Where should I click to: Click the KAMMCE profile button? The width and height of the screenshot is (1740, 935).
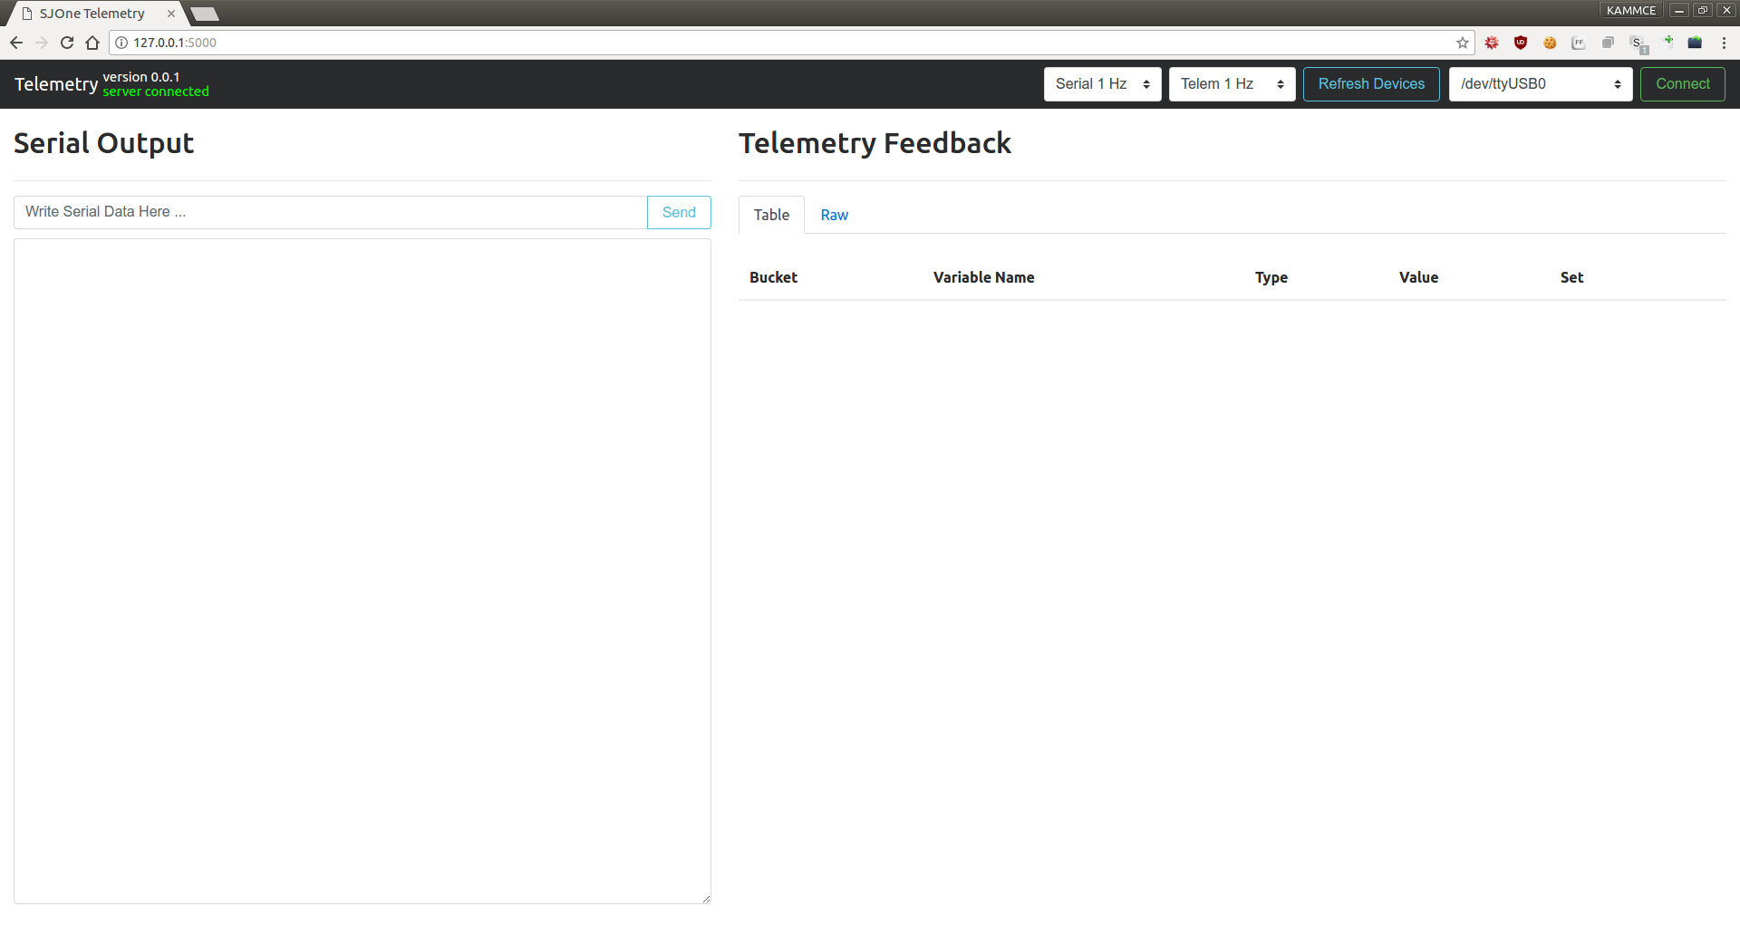pyautogui.click(x=1631, y=10)
